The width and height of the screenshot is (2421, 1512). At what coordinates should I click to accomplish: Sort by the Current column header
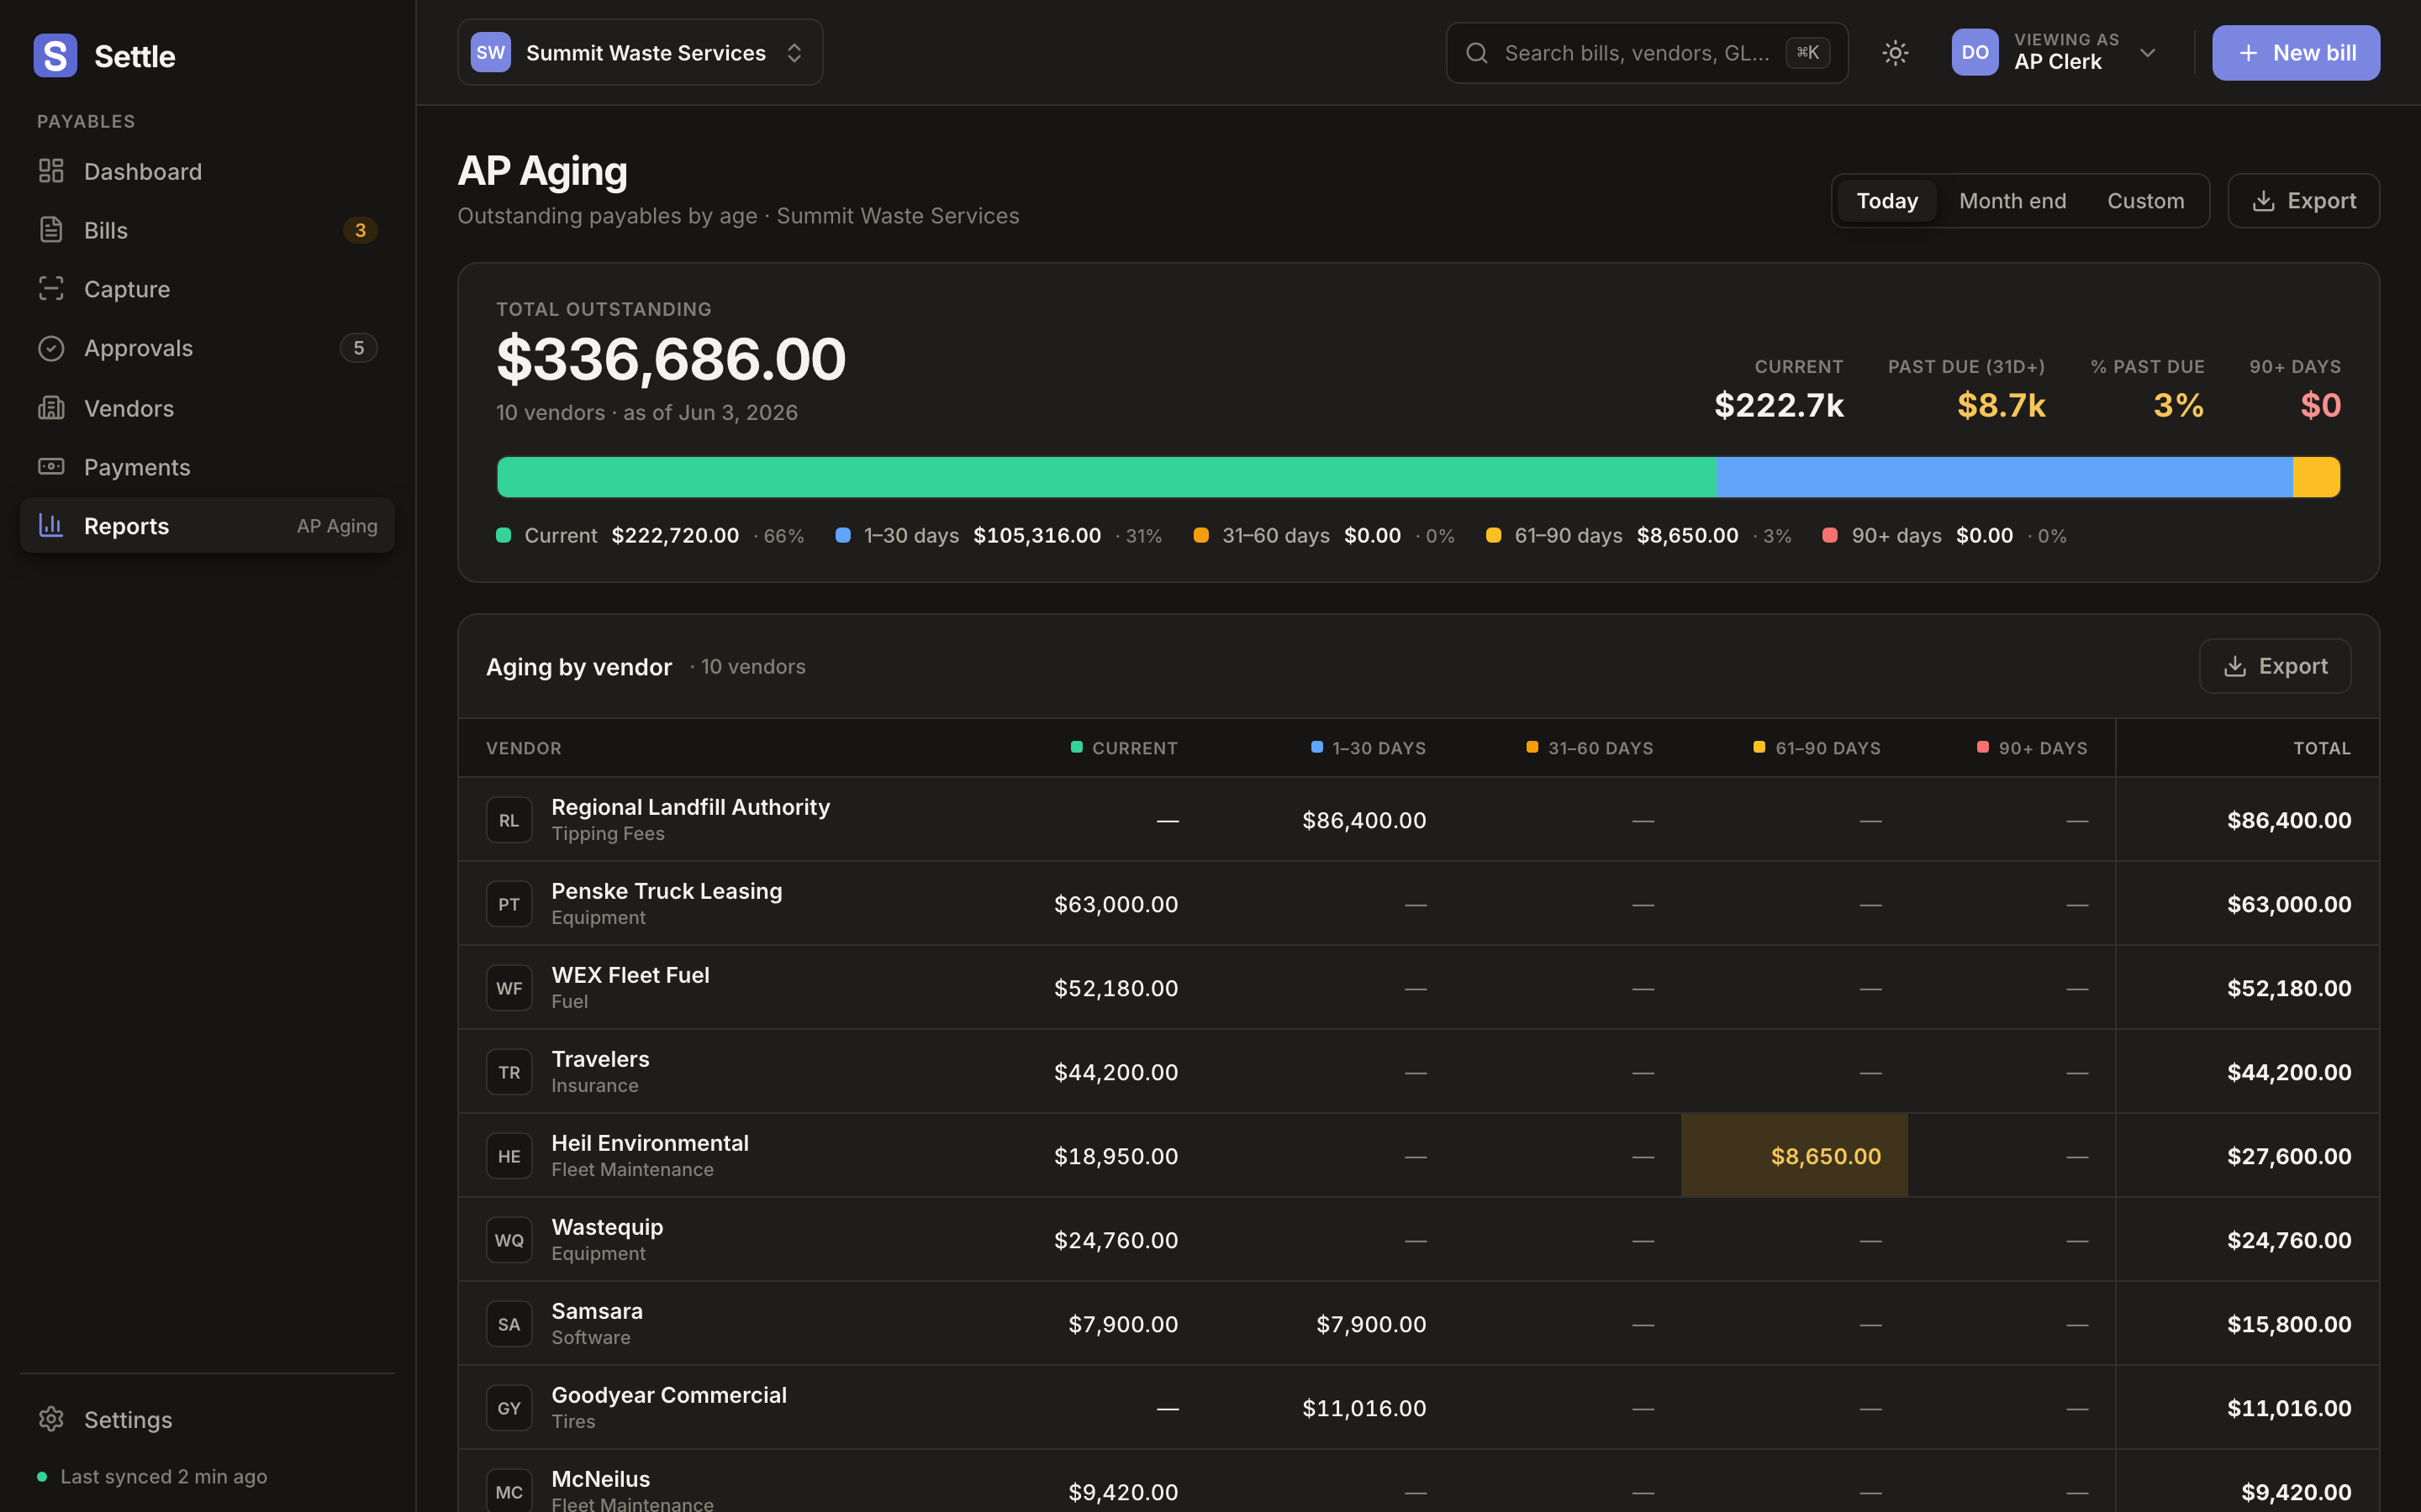[1125, 748]
